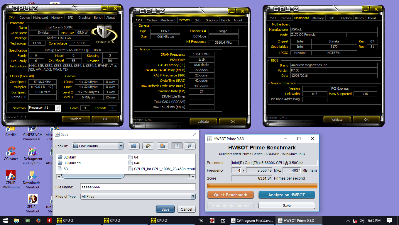Select the file named 648
Viewport: 399px width, 225px height.
click(x=134, y=163)
